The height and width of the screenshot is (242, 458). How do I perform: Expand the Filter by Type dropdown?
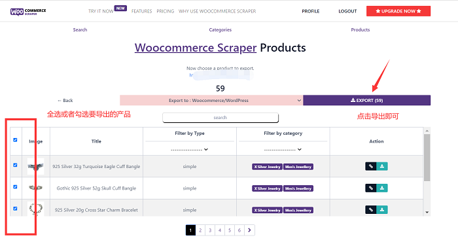pos(190,150)
